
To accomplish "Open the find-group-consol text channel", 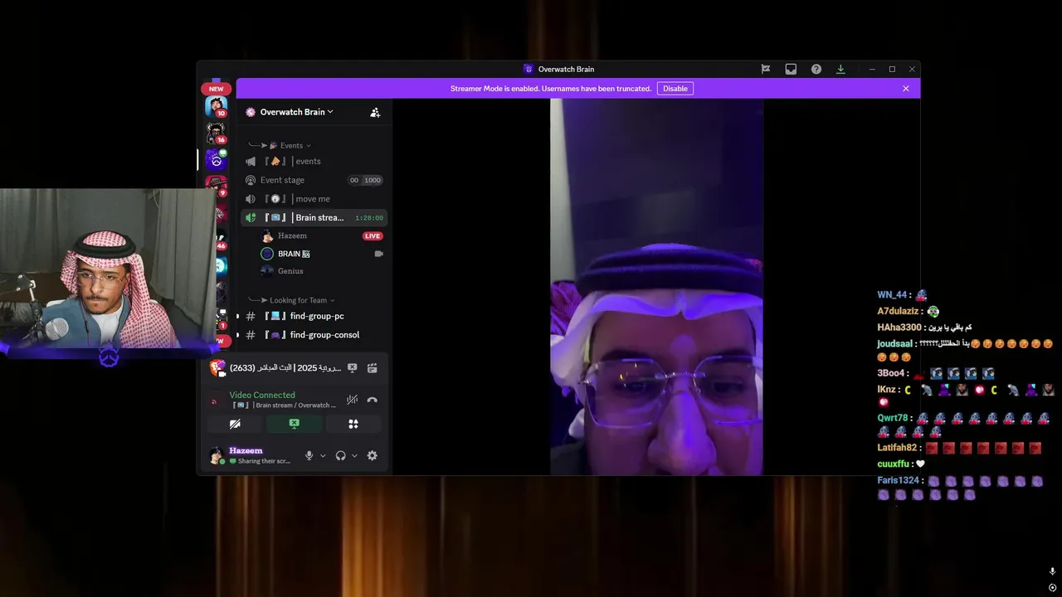I will point(314,335).
